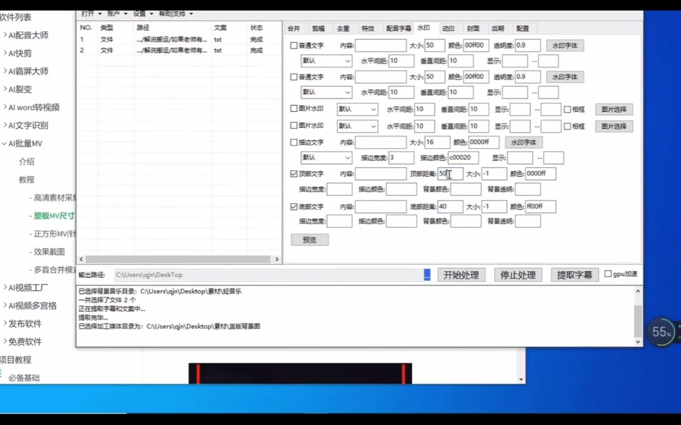Switch to the 合并 tab
The height and width of the screenshot is (425, 681).
[x=294, y=28]
